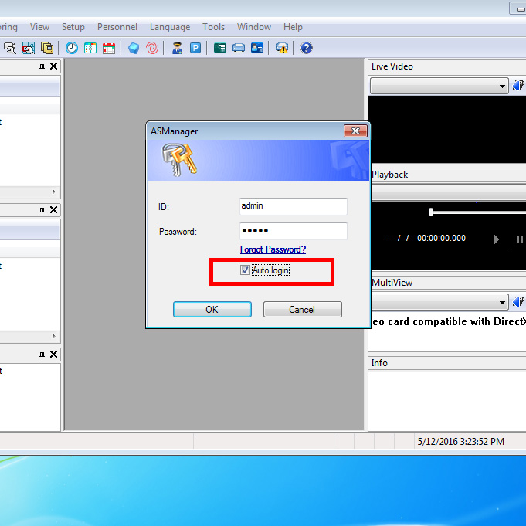This screenshot has width=526, height=526.
Task: Close the ASManager login dialog
Action: tap(355, 131)
